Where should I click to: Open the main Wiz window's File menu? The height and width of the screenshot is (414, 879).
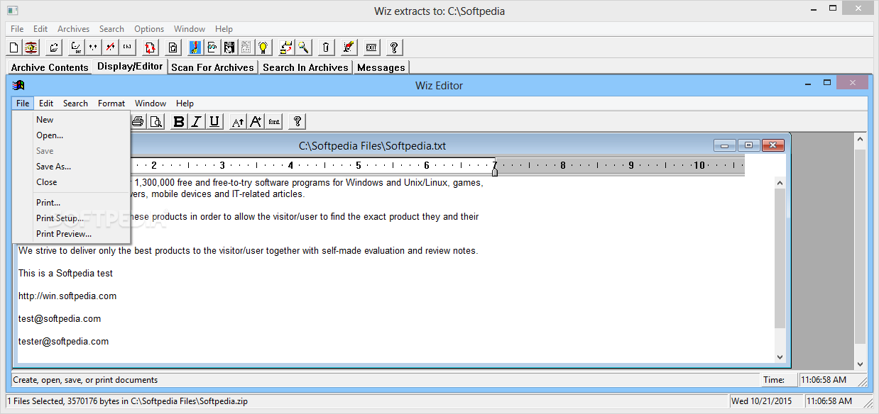pyautogui.click(x=17, y=29)
